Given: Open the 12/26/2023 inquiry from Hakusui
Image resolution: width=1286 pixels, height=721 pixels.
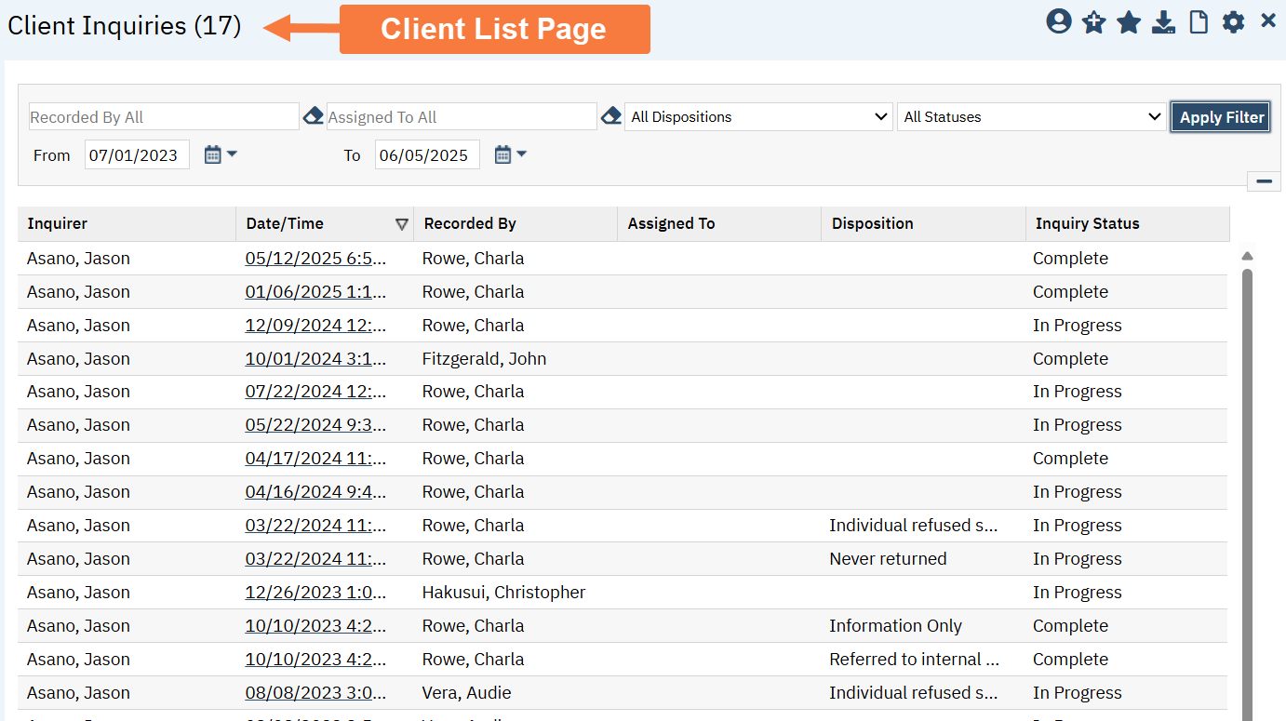Looking at the screenshot, I should (314, 592).
